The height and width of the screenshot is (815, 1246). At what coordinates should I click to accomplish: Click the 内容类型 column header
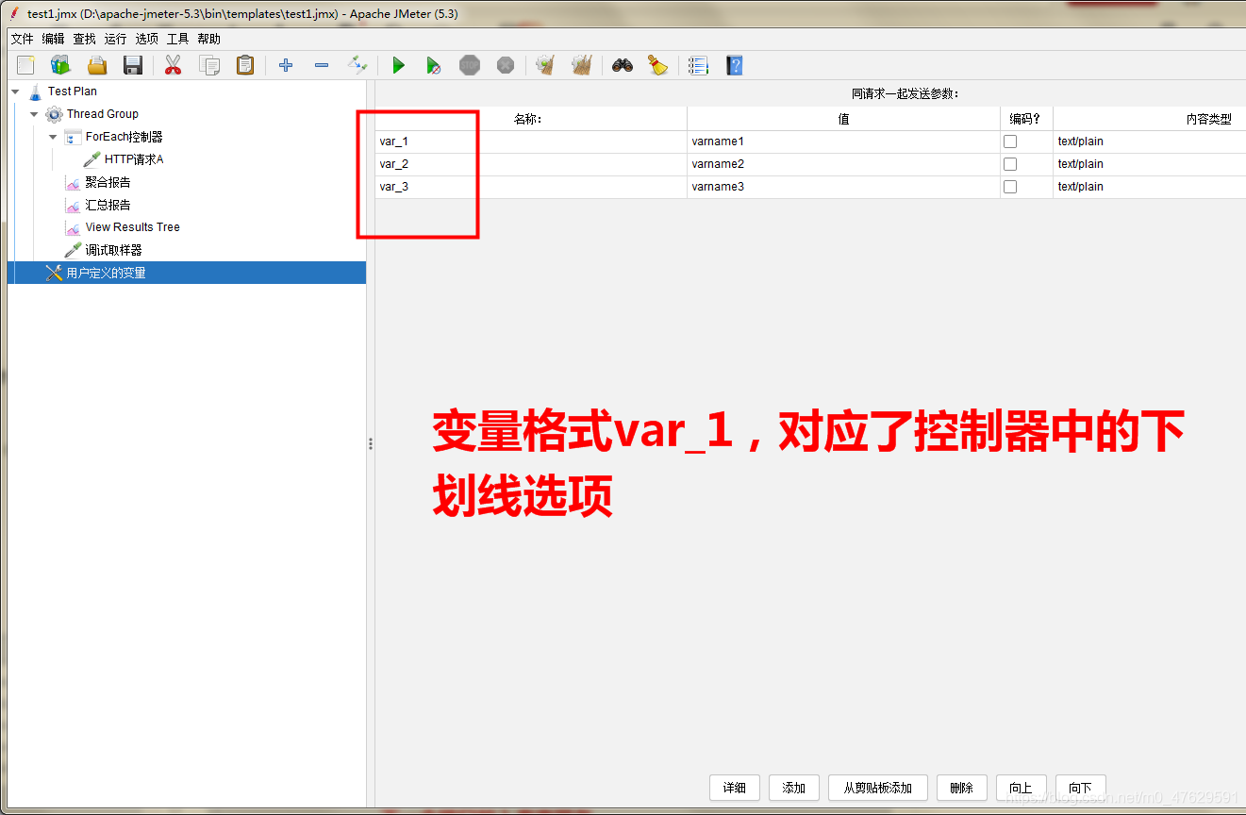(x=1150, y=119)
